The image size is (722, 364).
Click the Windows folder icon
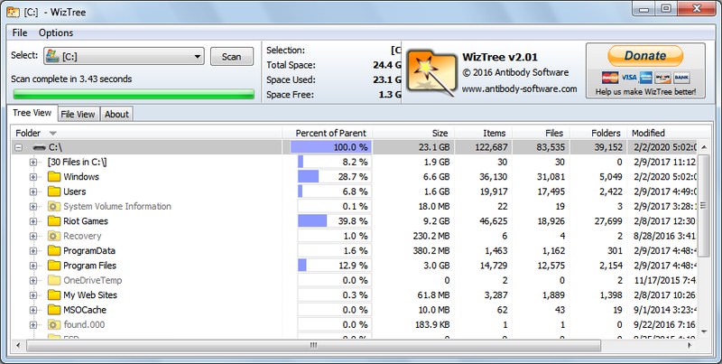pos(54,176)
